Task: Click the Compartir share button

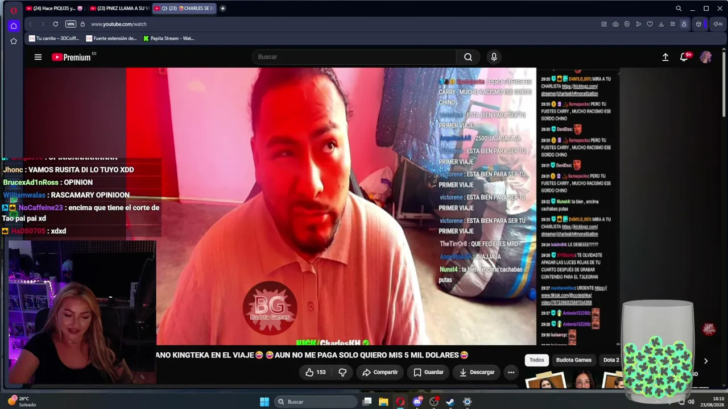Action: [380, 372]
